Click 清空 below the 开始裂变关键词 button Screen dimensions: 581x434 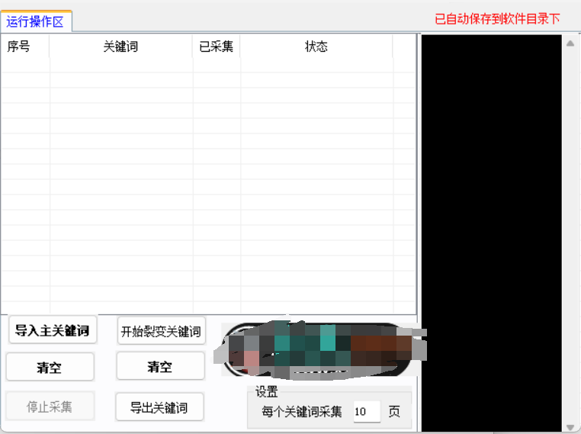160,366
